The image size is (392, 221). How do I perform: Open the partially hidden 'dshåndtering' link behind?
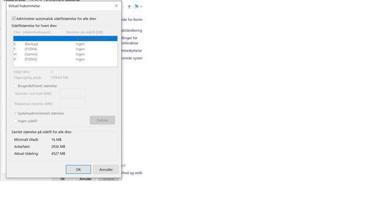[132, 31]
